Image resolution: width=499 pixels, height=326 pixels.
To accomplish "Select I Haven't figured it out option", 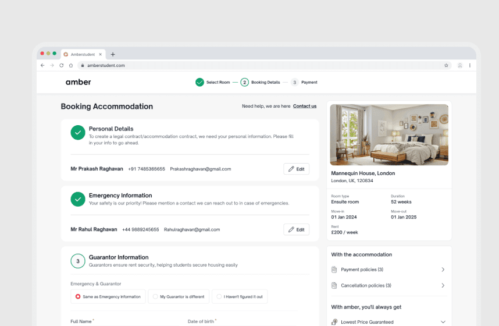I will coord(240,297).
